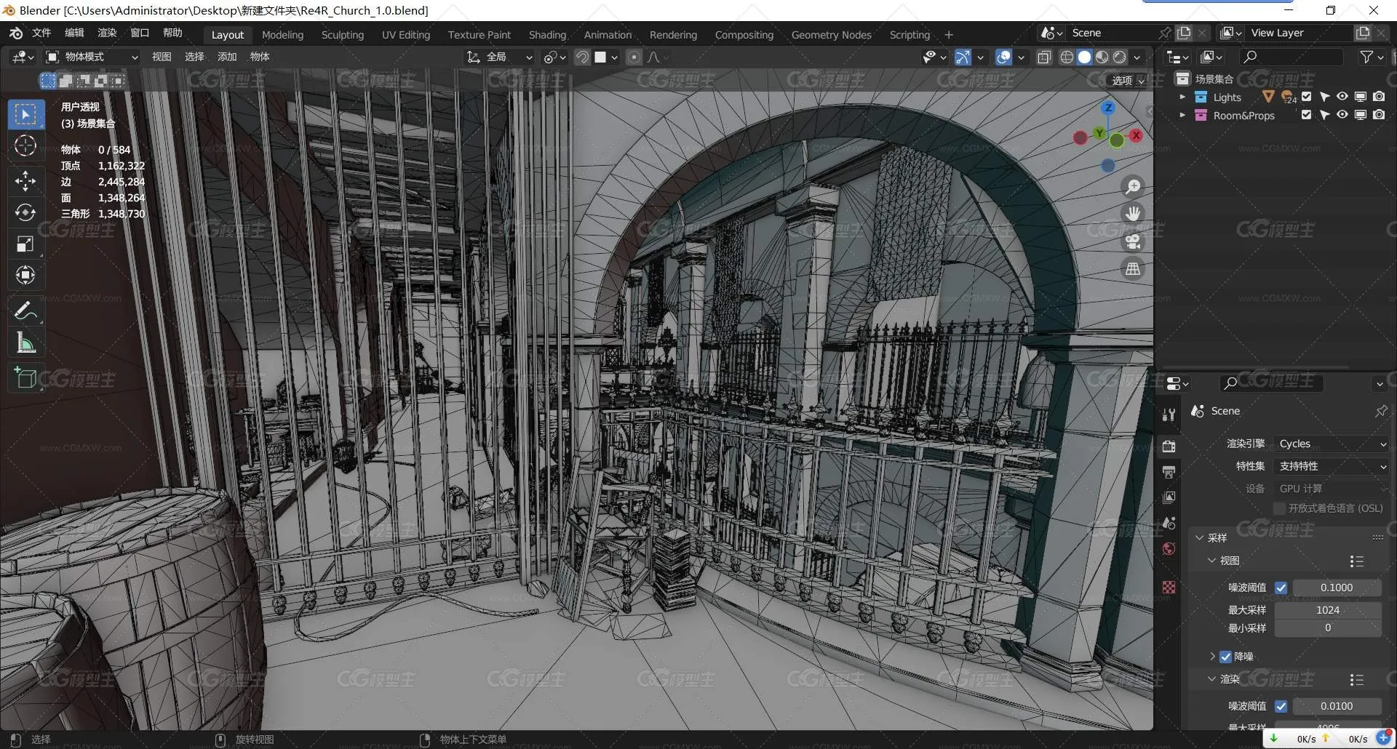Open the 支持特性 feature set dropdown
The image size is (1397, 749).
pos(1332,466)
